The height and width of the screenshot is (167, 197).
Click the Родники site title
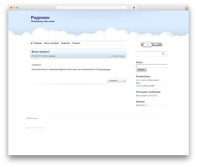click(40, 17)
